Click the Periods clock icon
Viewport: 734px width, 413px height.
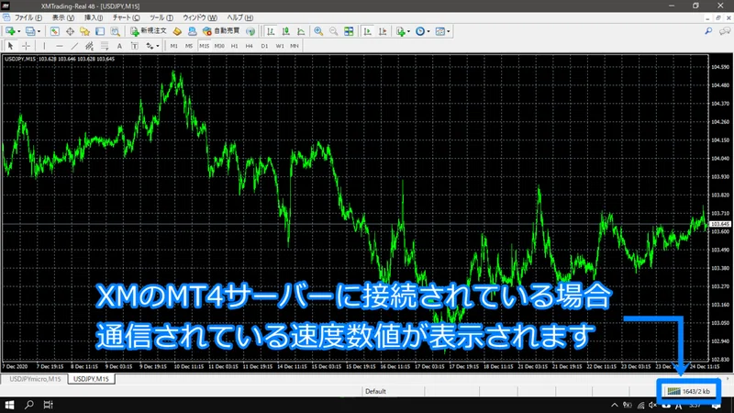tap(420, 31)
